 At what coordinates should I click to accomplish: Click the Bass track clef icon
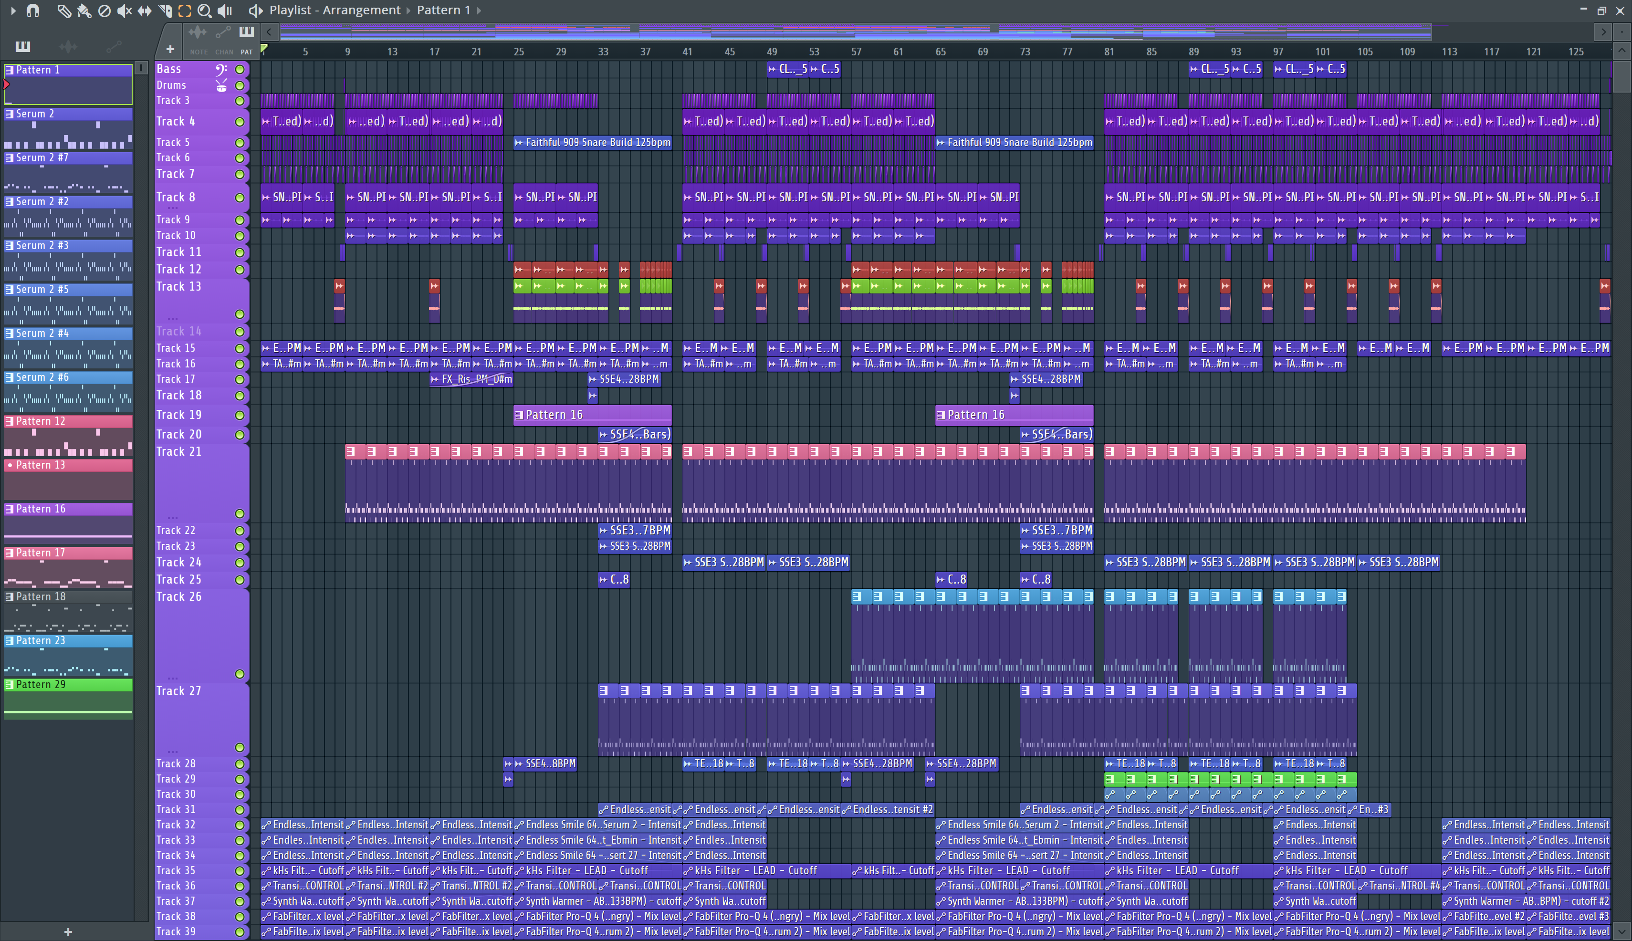click(221, 70)
